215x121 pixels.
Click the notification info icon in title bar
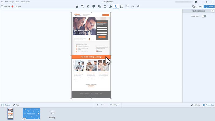click(196, 2)
